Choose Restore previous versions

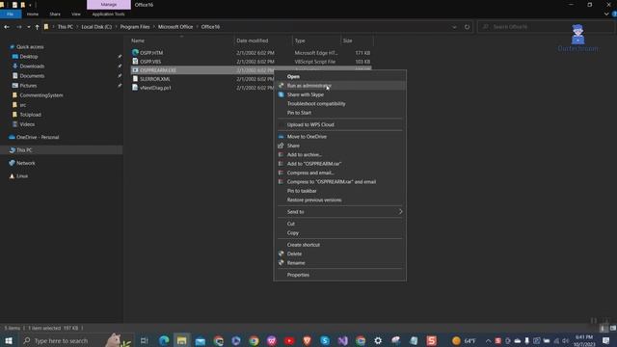339,200
